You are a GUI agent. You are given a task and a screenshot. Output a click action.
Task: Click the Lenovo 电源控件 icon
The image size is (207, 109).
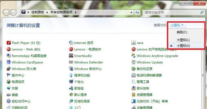[x=71, y=49]
